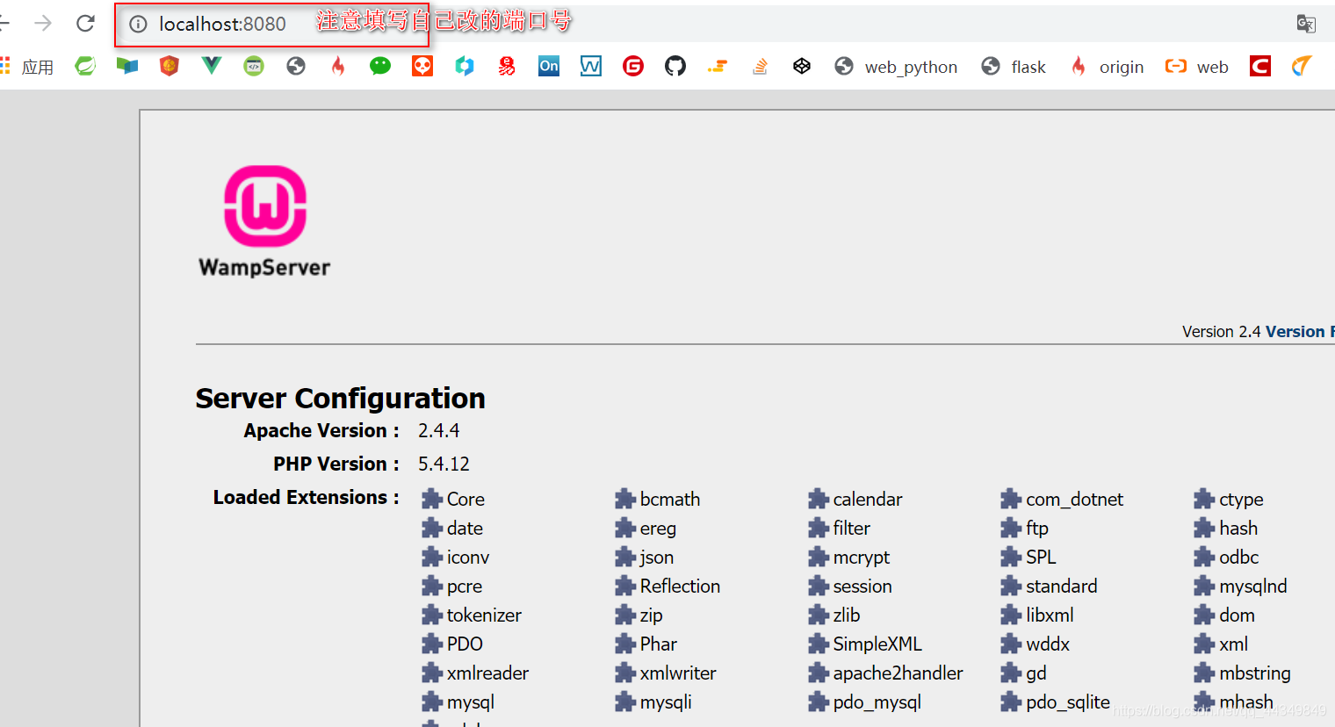The height and width of the screenshot is (727, 1335).
Task: Open the red flame bookmark next to WeChat bookmark
Action: point(338,66)
